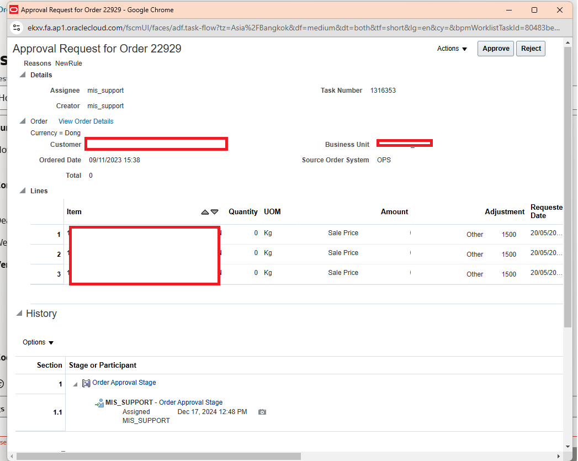Click the camera snapshot icon in the history entry
Image resolution: width=578 pixels, height=461 pixels.
tap(262, 412)
